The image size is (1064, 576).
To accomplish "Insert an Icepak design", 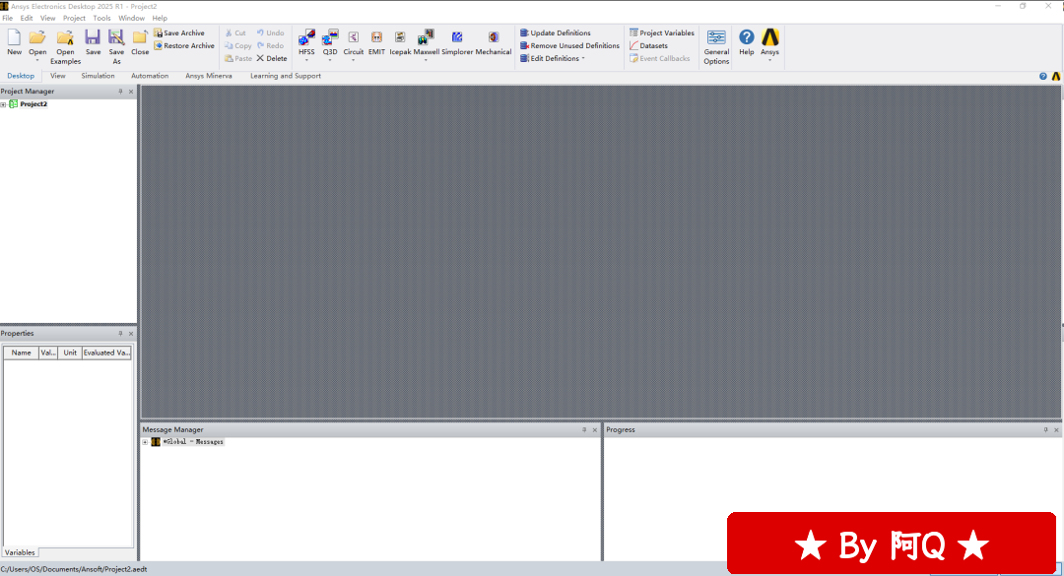I will point(400,42).
